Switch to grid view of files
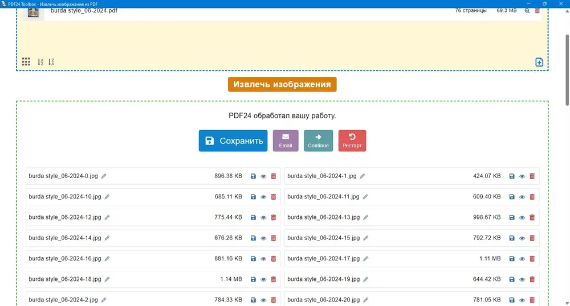 [26, 61]
